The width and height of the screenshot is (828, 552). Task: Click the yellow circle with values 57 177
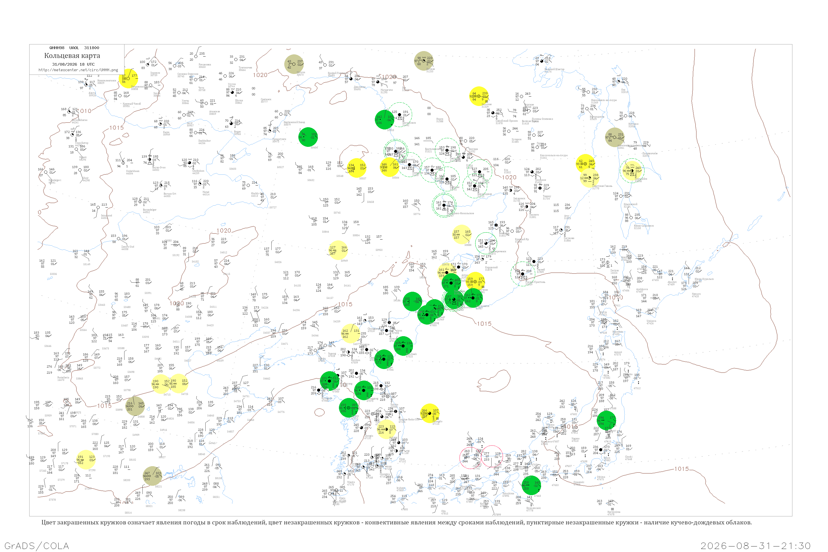tap(128, 78)
